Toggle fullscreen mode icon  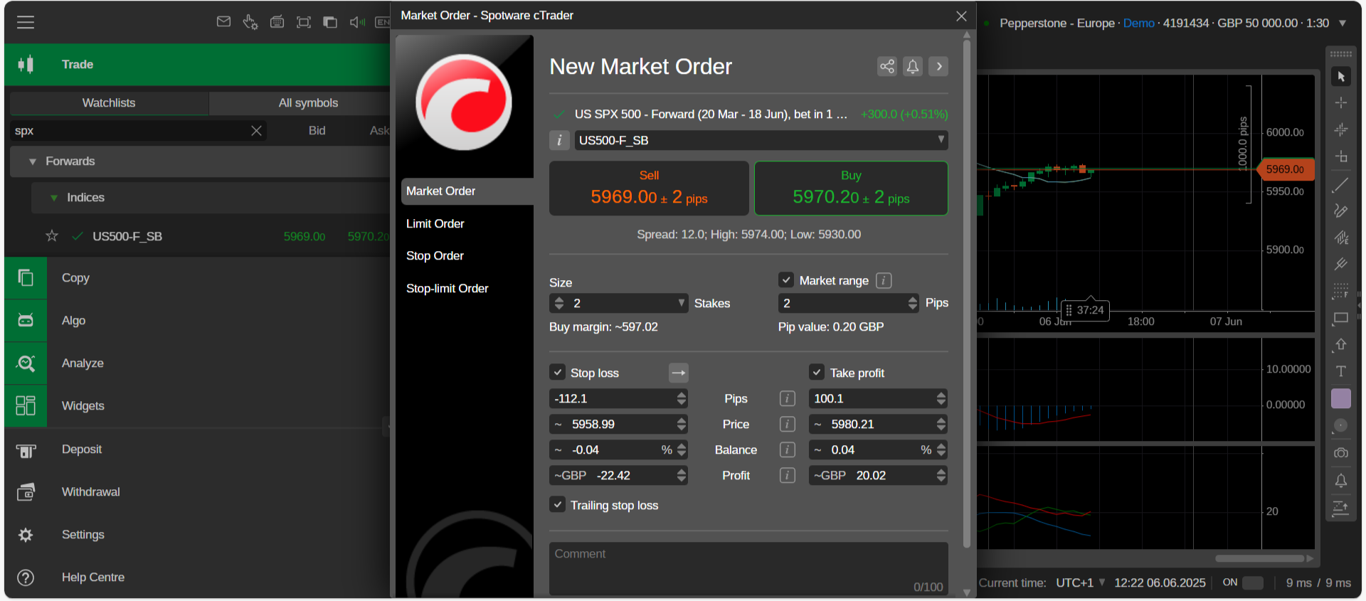[304, 22]
